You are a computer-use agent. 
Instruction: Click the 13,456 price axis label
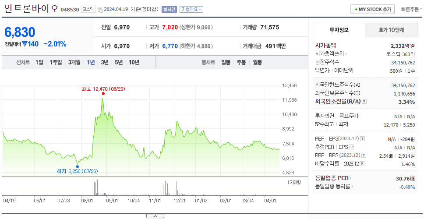[x=290, y=85]
